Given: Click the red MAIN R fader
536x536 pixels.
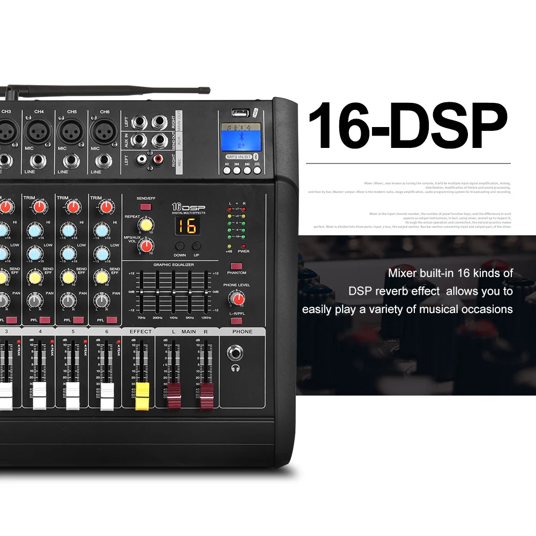Looking at the screenshot, I should coord(206,396).
